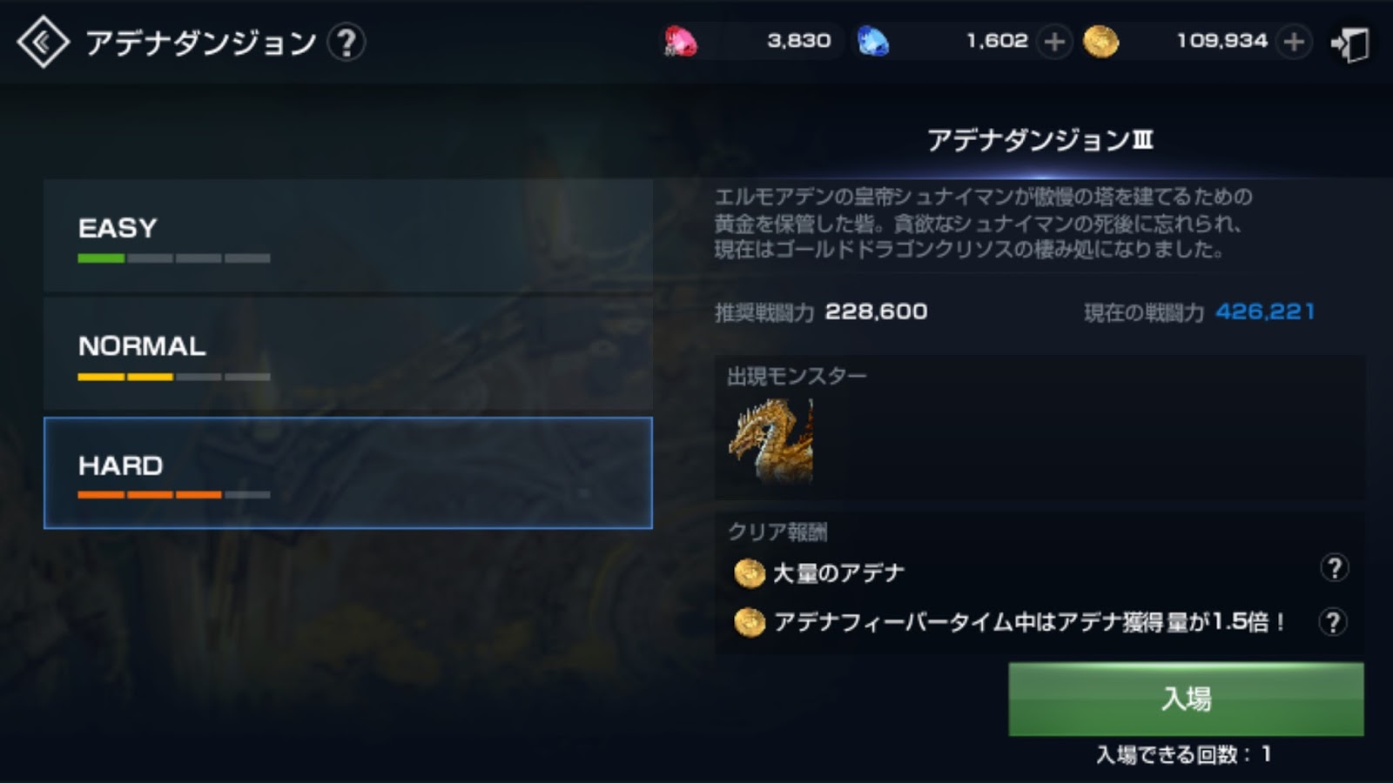Tap the red gem currency icon
1393x783 pixels.
680,41
